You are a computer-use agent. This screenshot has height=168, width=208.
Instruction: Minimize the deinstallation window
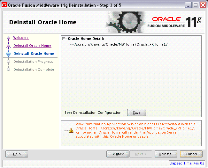(188, 5)
